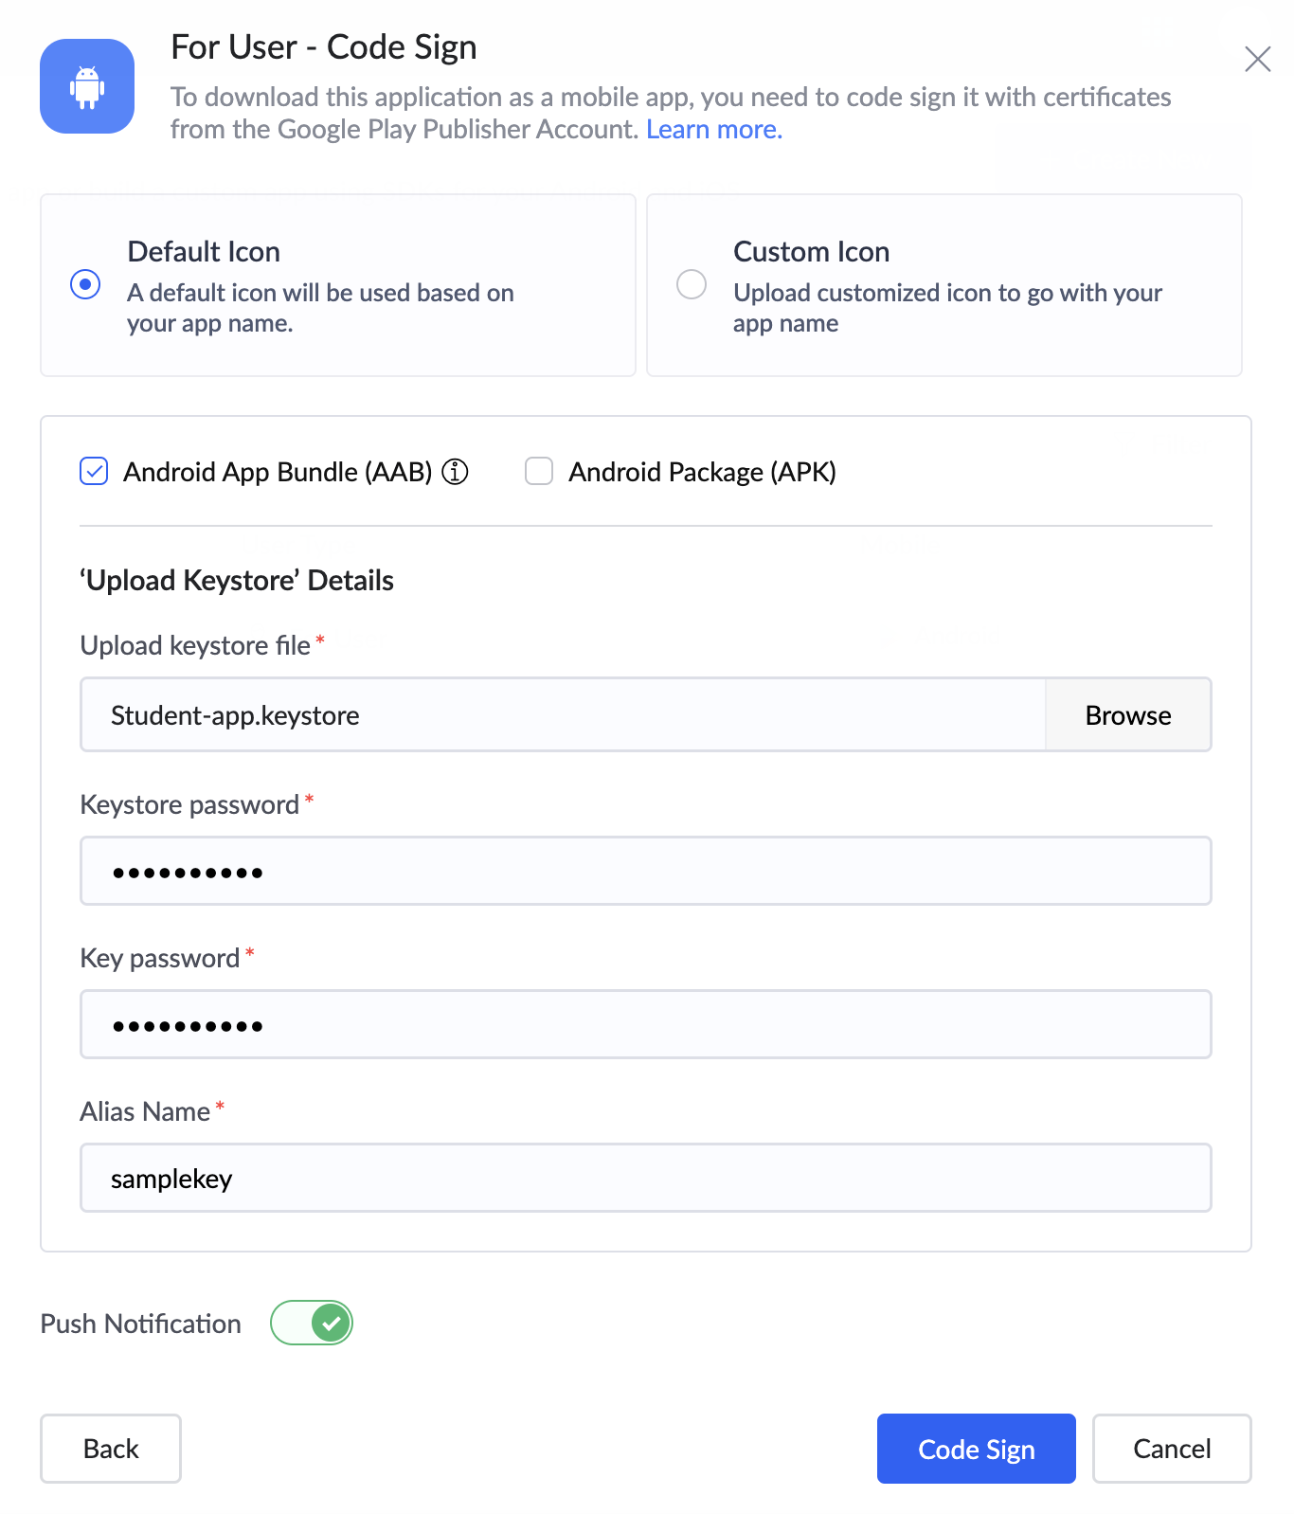Select the Default Icon radio button

point(85,284)
